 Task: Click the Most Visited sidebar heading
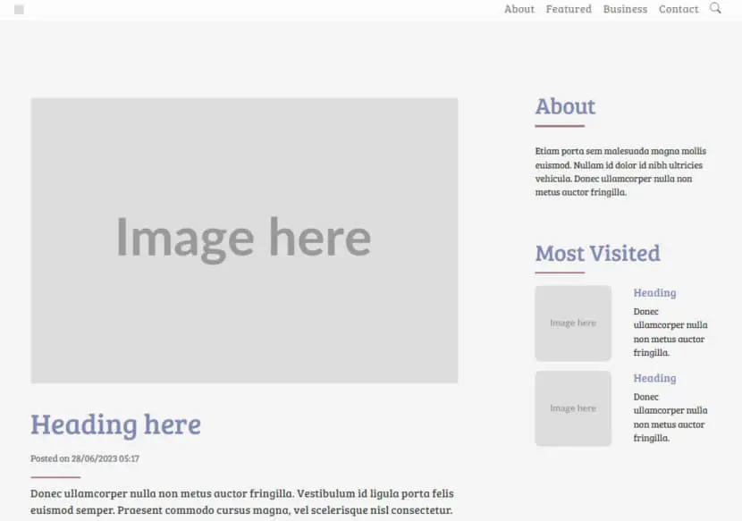click(597, 254)
